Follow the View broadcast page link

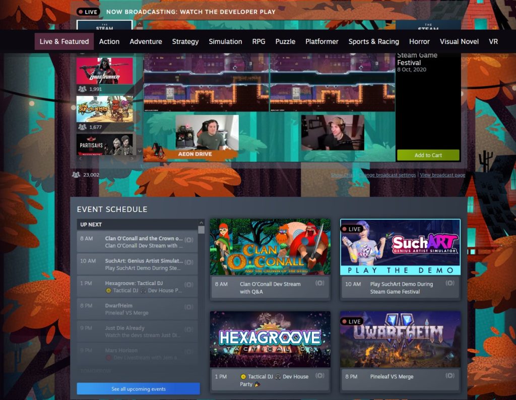pos(442,175)
